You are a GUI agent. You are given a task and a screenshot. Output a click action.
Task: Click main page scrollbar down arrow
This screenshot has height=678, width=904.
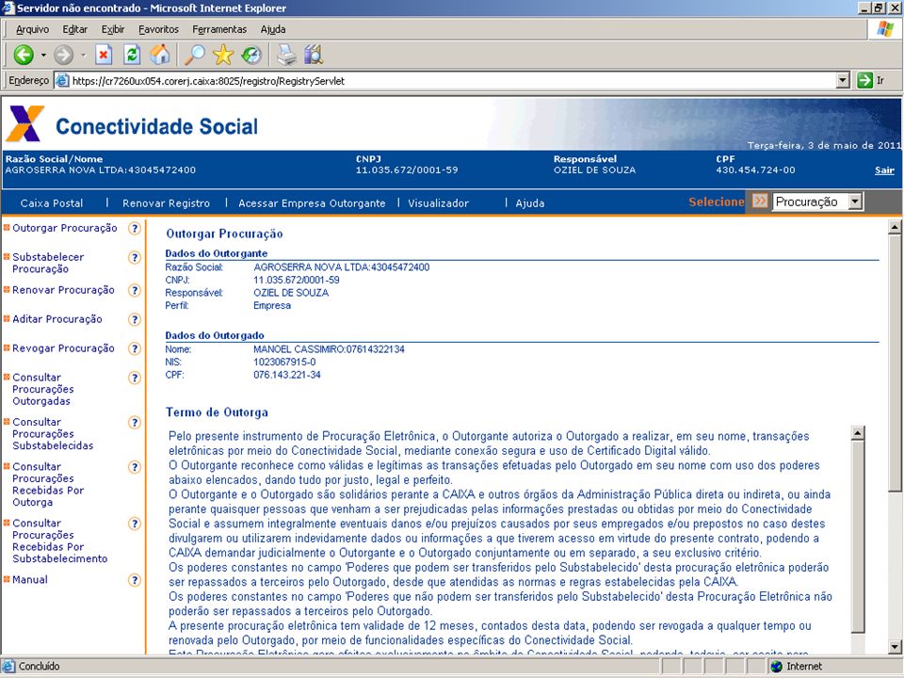[x=895, y=647]
